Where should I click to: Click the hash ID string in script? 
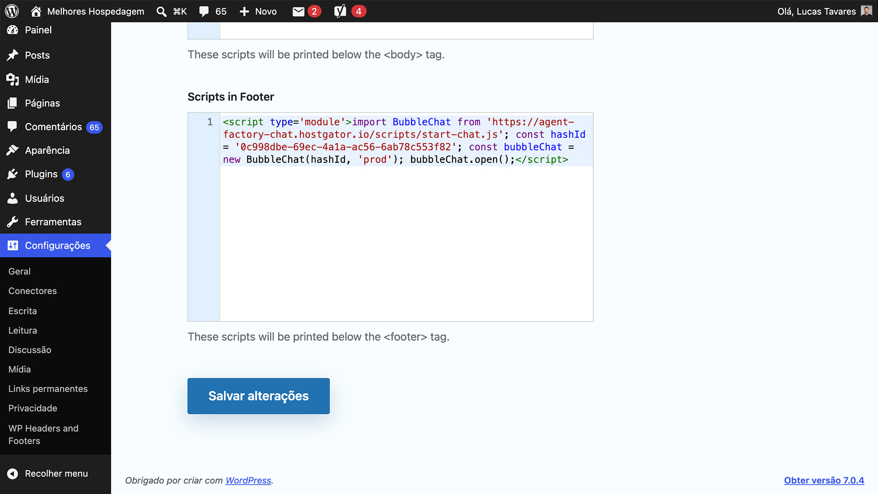point(345,147)
